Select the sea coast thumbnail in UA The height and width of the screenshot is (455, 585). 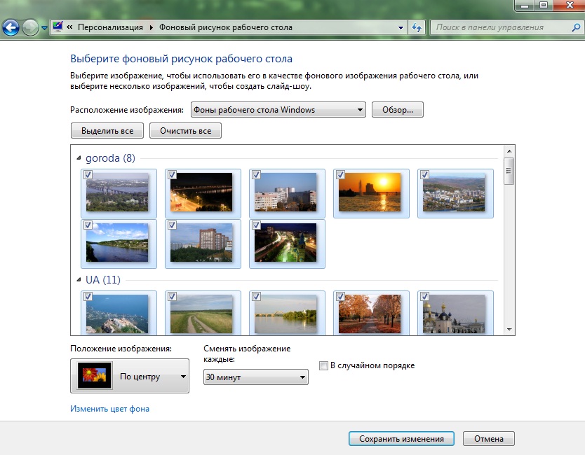[117, 314]
